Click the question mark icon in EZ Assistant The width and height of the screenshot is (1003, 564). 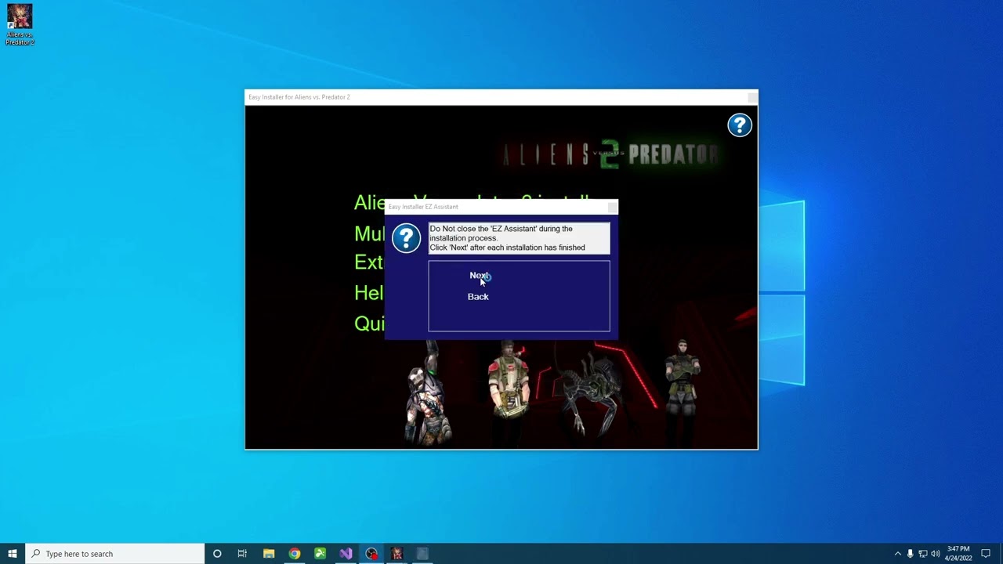[x=406, y=238]
